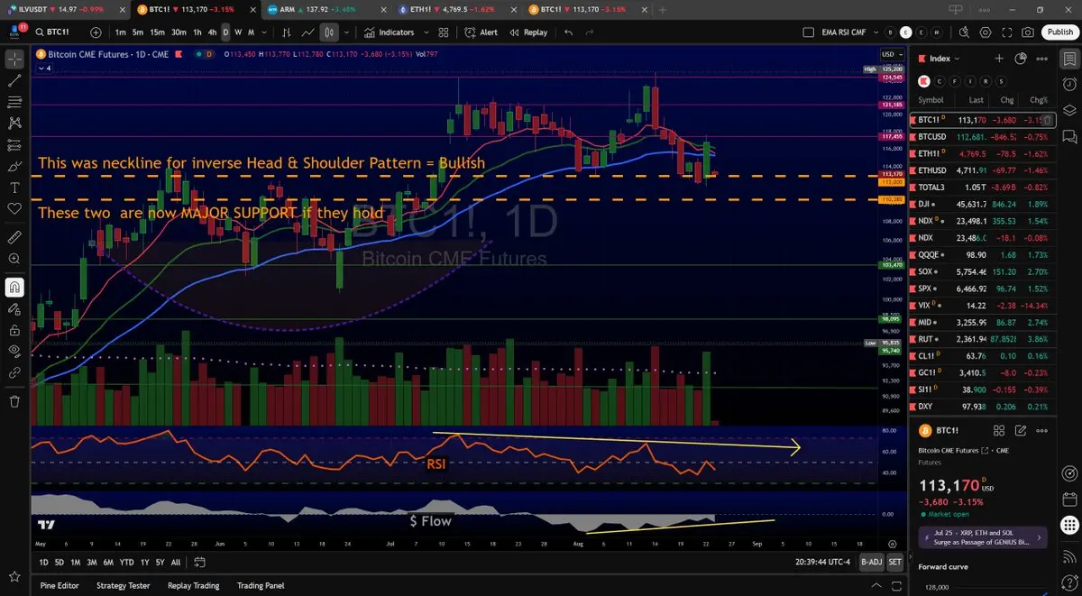Select the trend line drawing tool

click(x=14, y=81)
